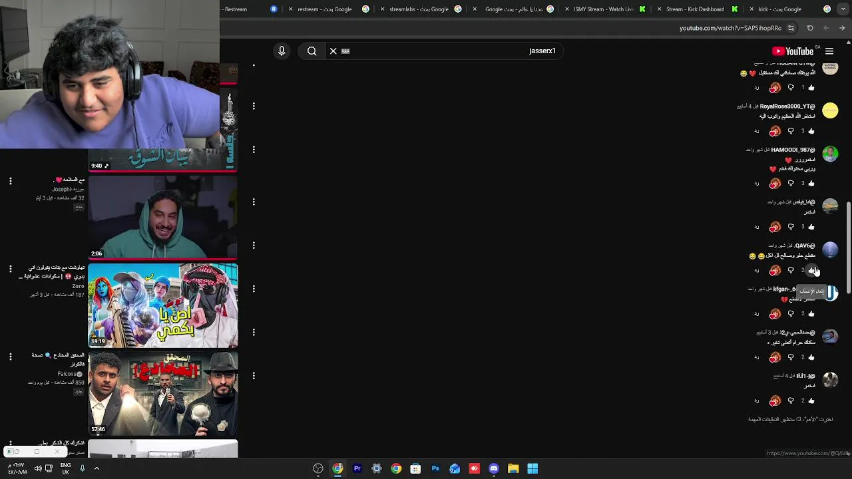The width and height of the screenshot is (852, 479).
Task: Open Adobe Premiere Pro from the taskbar
Action: tap(357, 468)
